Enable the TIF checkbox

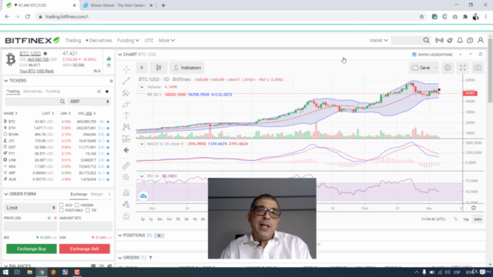pyautogui.click(x=88, y=210)
